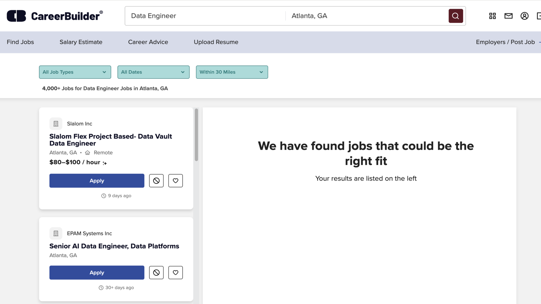Open the Within 30 Miles dropdown
Viewport: 541px width, 304px height.
[x=232, y=72]
